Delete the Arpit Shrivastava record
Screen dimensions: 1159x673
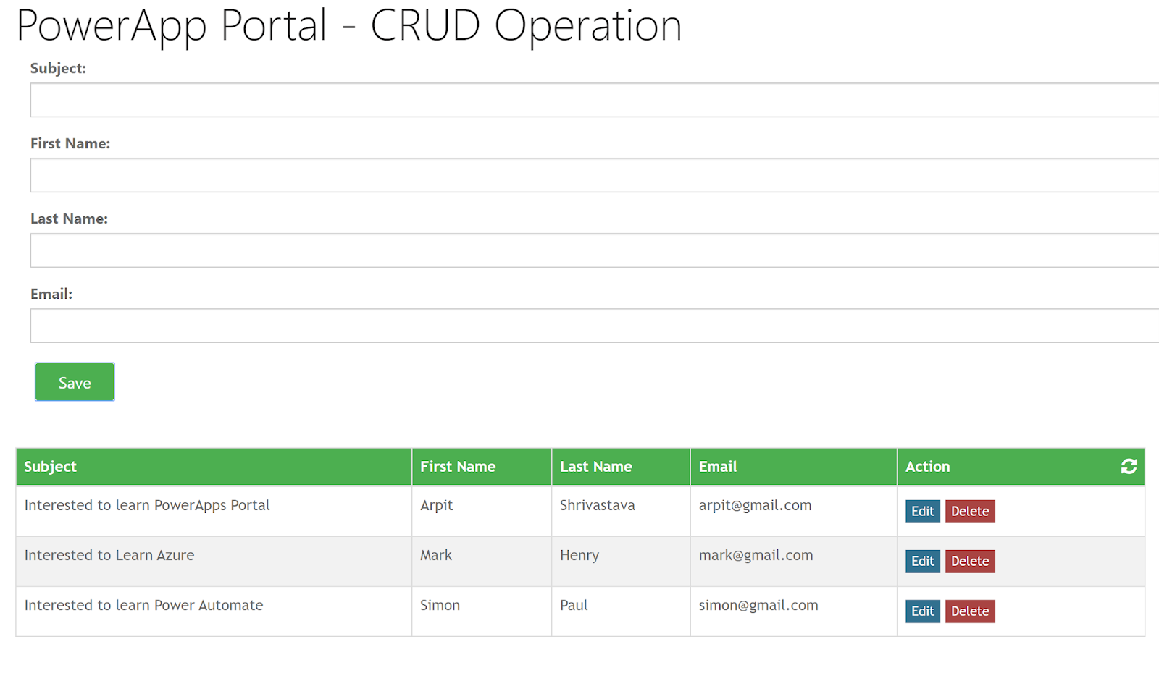[970, 511]
